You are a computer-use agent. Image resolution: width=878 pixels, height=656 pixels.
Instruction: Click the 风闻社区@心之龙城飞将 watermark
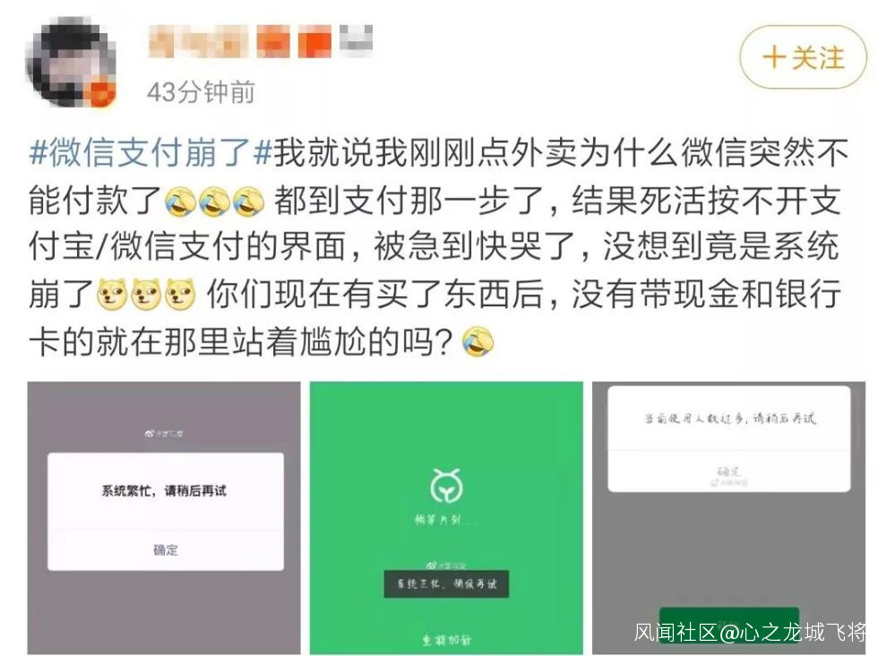pos(750,633)
